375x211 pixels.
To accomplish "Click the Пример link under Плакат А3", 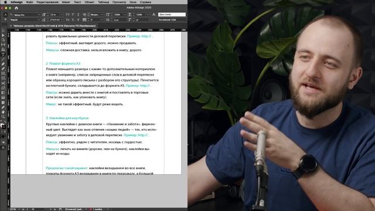I will tap(139, 86).
